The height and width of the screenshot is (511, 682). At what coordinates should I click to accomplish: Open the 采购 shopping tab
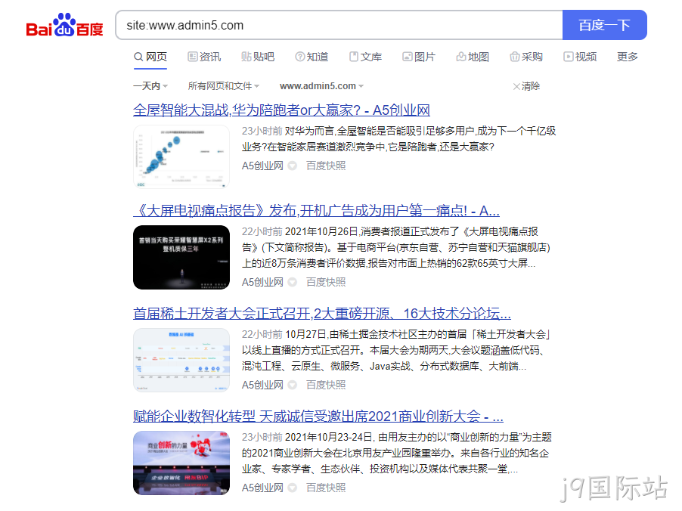click(526, 57)
